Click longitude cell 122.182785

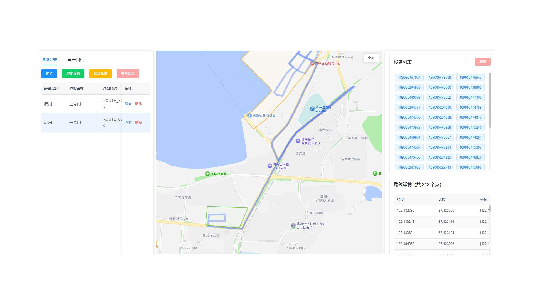click(x=415, y=211)
